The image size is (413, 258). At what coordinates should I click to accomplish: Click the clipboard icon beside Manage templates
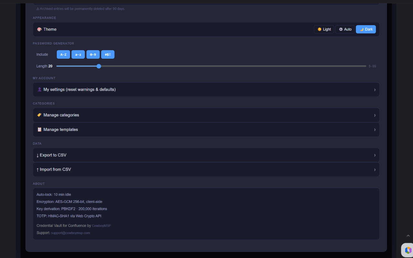pyautogui.click(x=39, y=129)
